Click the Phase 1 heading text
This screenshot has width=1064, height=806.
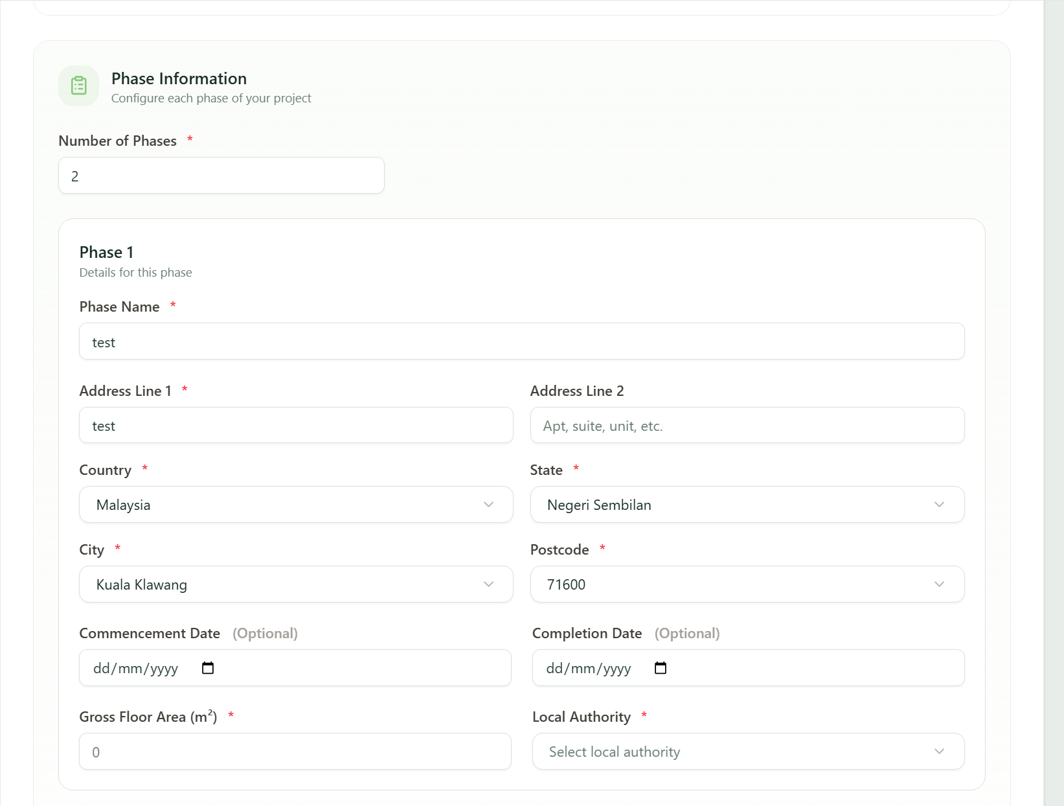pos(107,252)
